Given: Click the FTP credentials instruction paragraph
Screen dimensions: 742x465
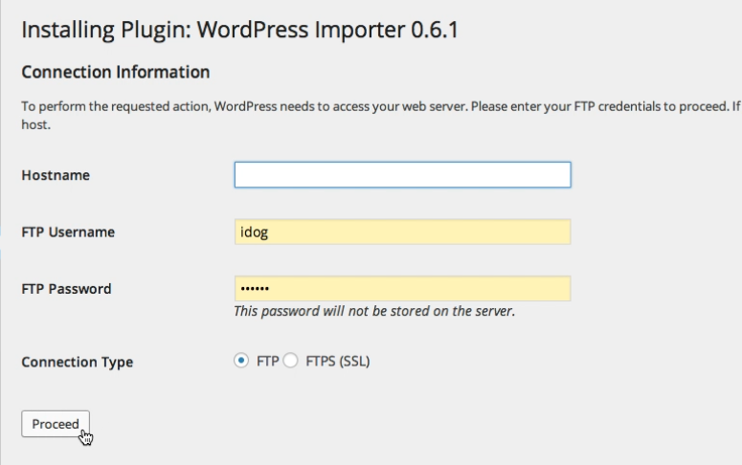Looking at the screenshot, I should (x=373, y=105).
